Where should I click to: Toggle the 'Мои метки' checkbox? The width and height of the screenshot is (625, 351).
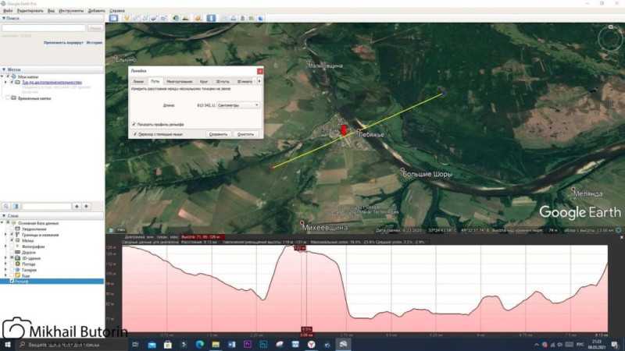pyautogui.click(x=8, y=76)
